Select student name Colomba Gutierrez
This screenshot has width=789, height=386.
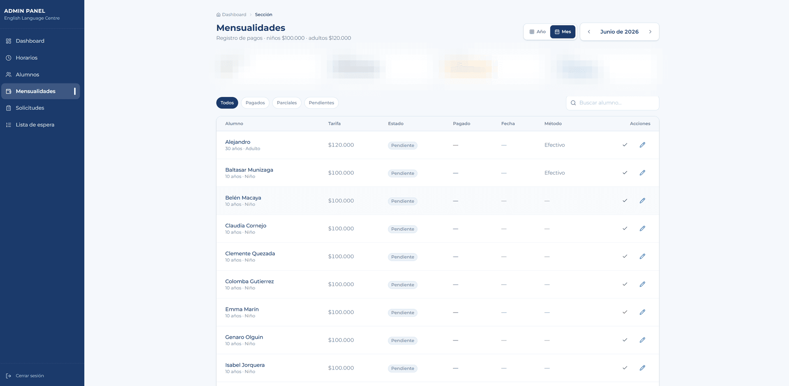click(249, 282)
